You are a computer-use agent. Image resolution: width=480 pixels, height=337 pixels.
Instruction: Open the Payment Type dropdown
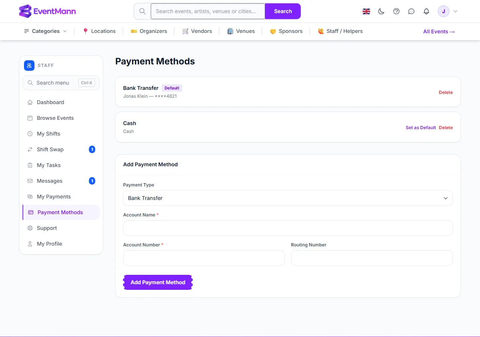tap(288, 198)
